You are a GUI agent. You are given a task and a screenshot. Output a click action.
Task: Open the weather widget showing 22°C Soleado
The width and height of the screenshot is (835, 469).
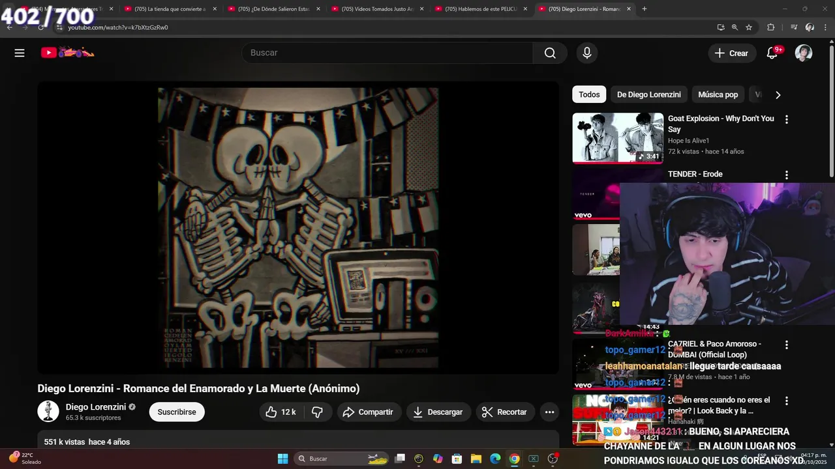[x=25, y=459]
